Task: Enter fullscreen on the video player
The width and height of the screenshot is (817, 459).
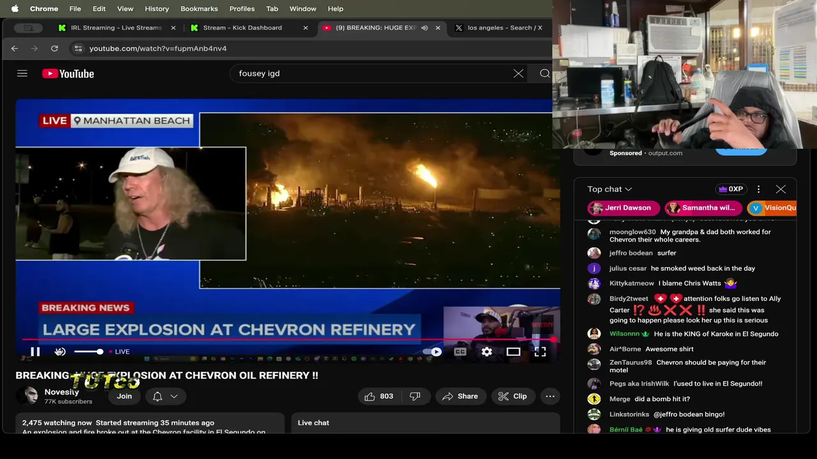Action: click(x=540, y=351)
